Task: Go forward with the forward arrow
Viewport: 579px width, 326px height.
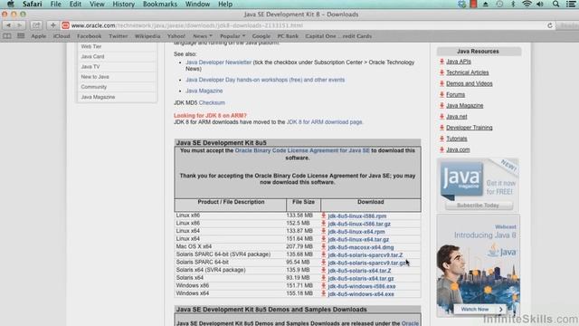Action: [20, 25]
